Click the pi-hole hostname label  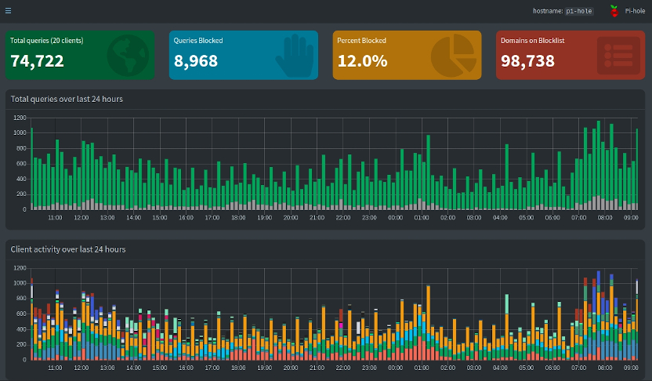tap(579, 11)
